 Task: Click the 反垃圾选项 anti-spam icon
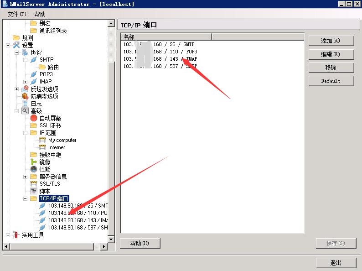[x=25, y=89]
